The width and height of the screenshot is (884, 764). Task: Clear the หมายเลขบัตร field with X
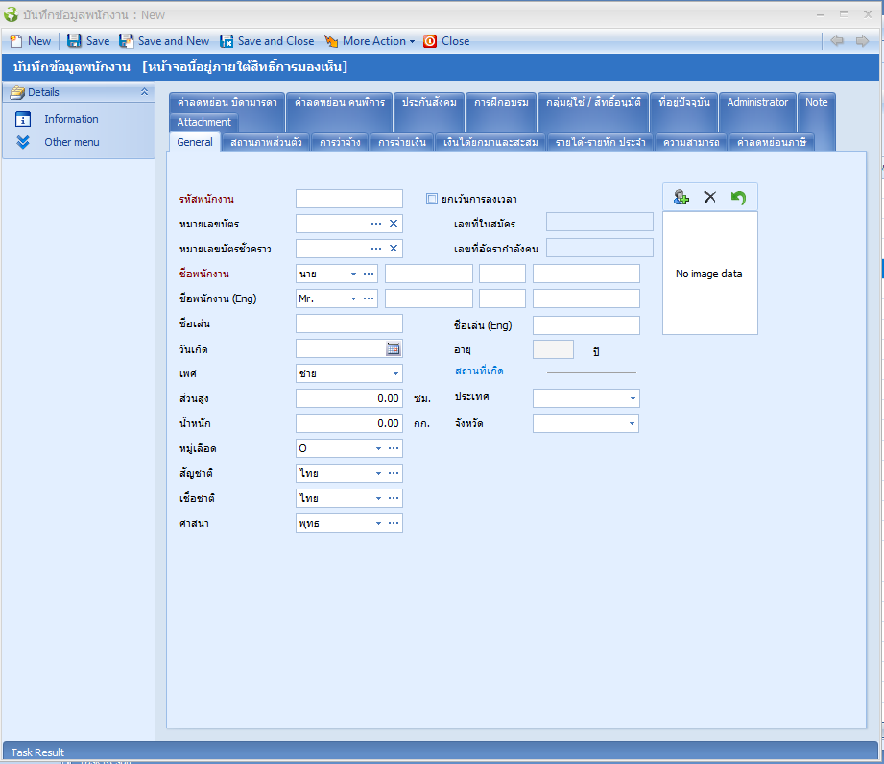tap(394, 224)
